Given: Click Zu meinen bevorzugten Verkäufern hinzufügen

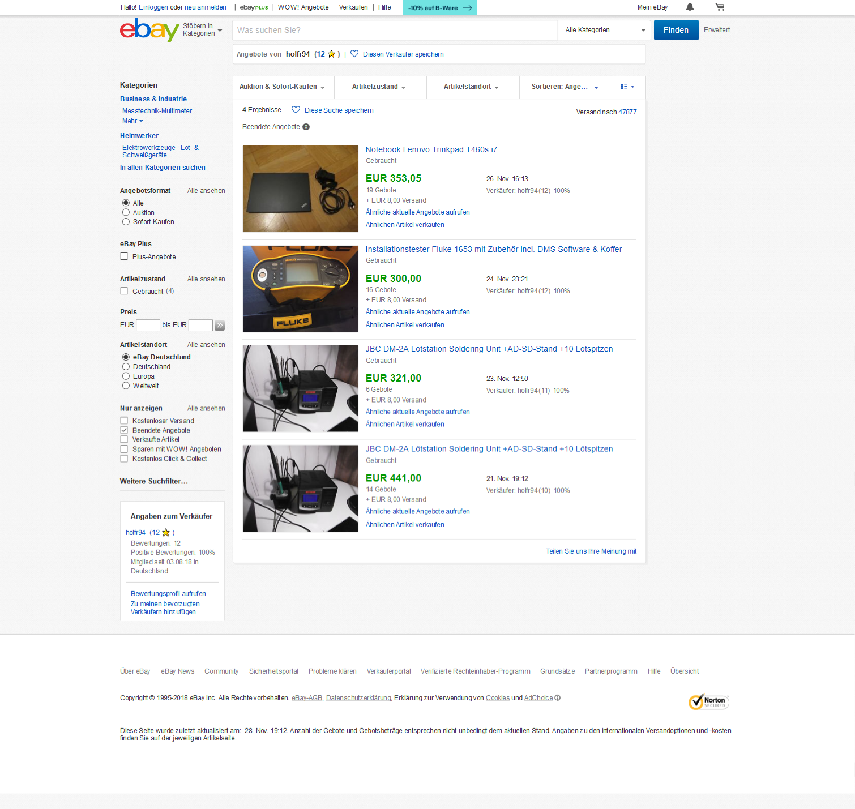Looking at the screenshot, I should [x=165, y=608].
